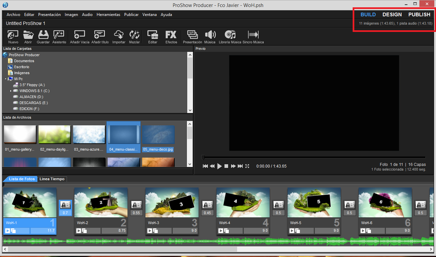Open the Publicar menu
Viewport: 436px width, 257px height.
coord(131,15)
